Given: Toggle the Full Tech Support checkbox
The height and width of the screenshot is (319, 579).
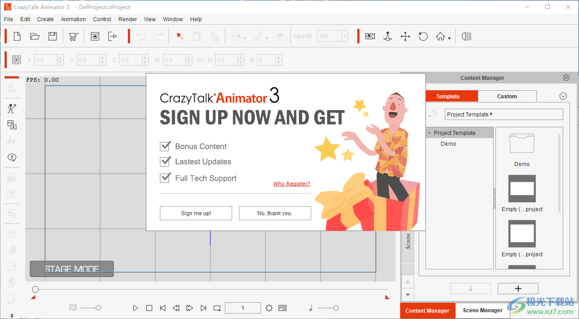Looking at the screenshot, I should point(165,178).
